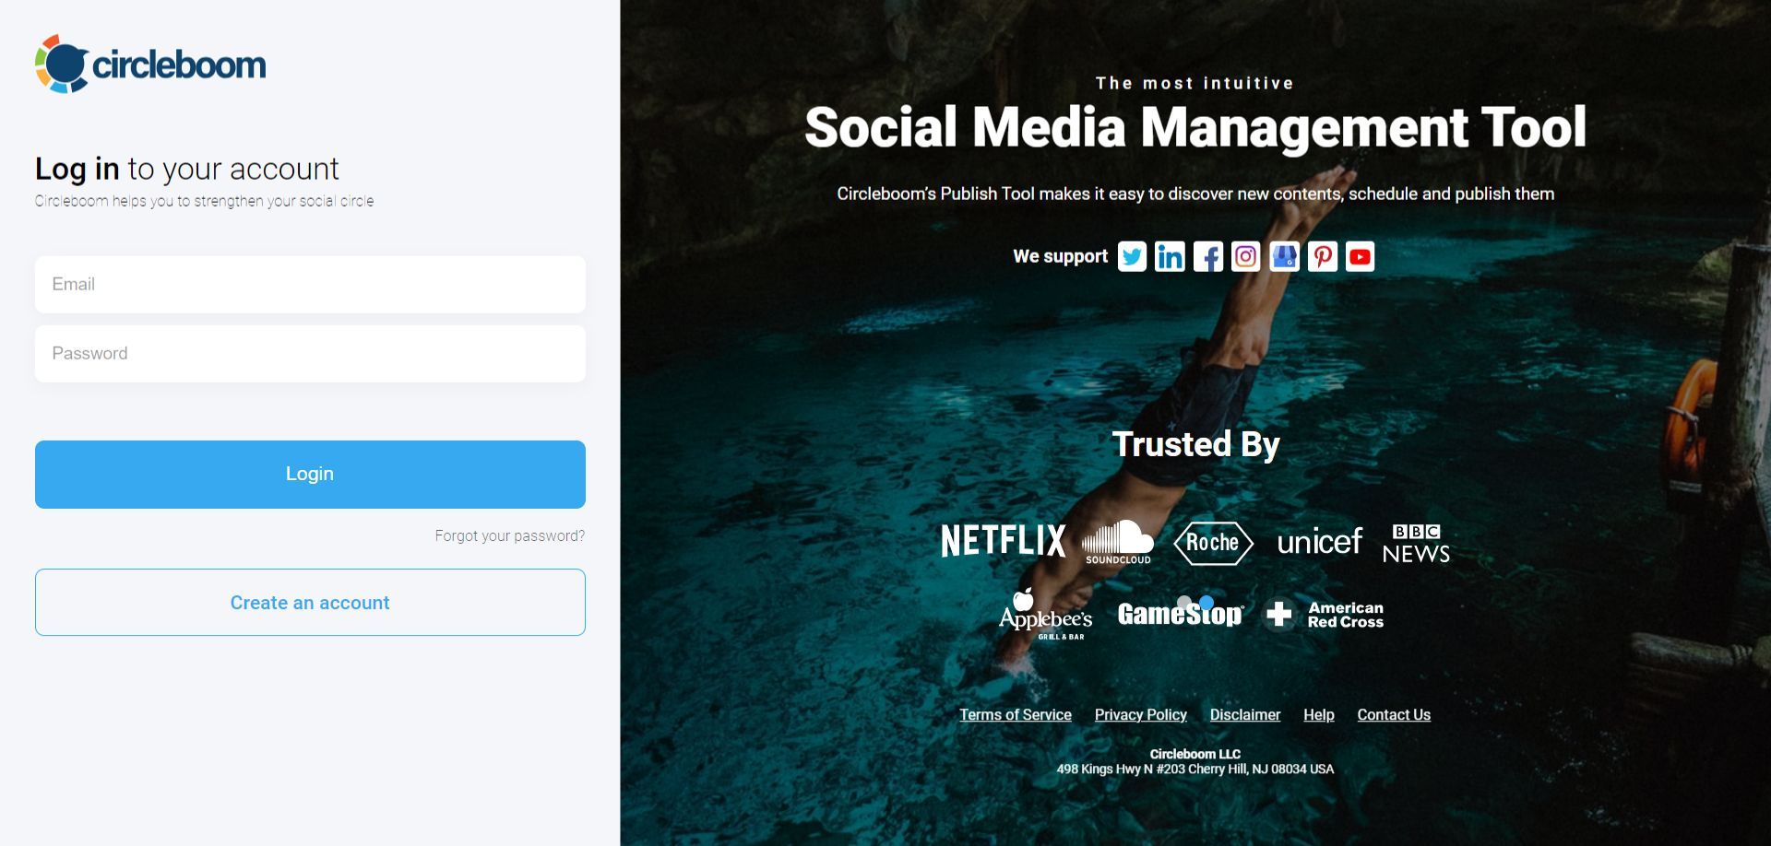1771x846 pixels.
Task: Click the Twitter support icon
Action: [x=1132, y=256]
